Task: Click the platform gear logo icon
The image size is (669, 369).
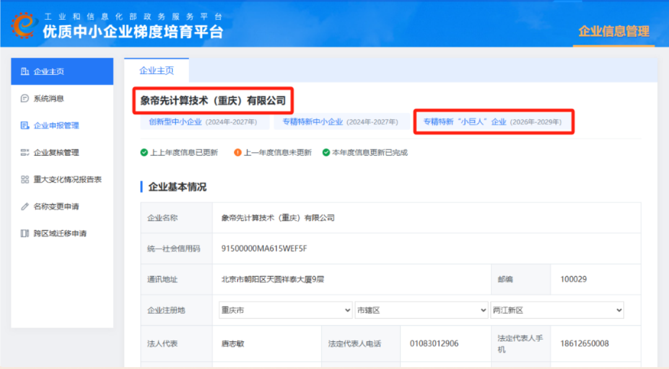Action: click(x=24, y=25)
